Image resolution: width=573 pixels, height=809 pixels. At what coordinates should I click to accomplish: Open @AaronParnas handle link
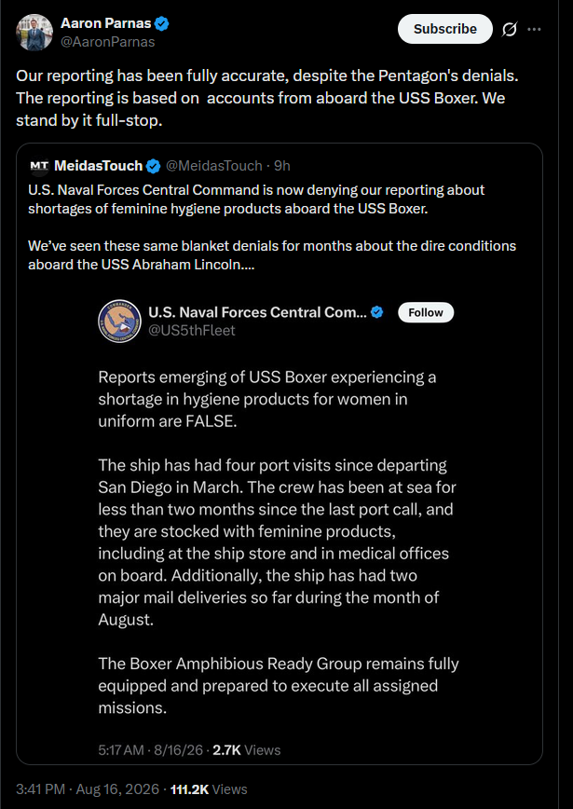click(108, 42)
